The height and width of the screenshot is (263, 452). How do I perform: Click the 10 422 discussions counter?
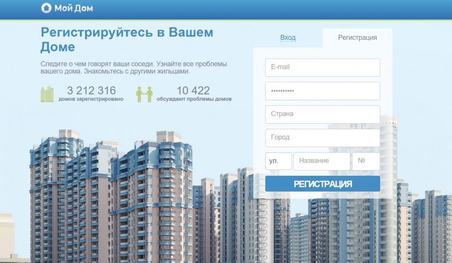[193, 90]
